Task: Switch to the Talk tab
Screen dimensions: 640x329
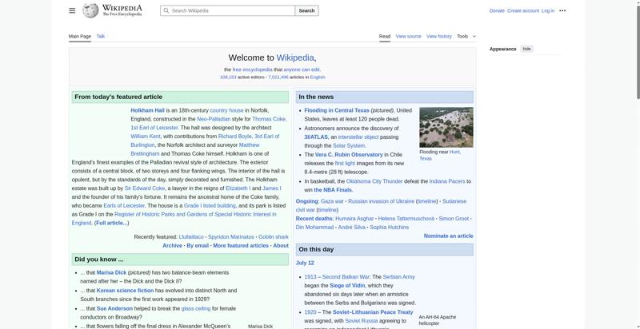Action: pos(101,36)
